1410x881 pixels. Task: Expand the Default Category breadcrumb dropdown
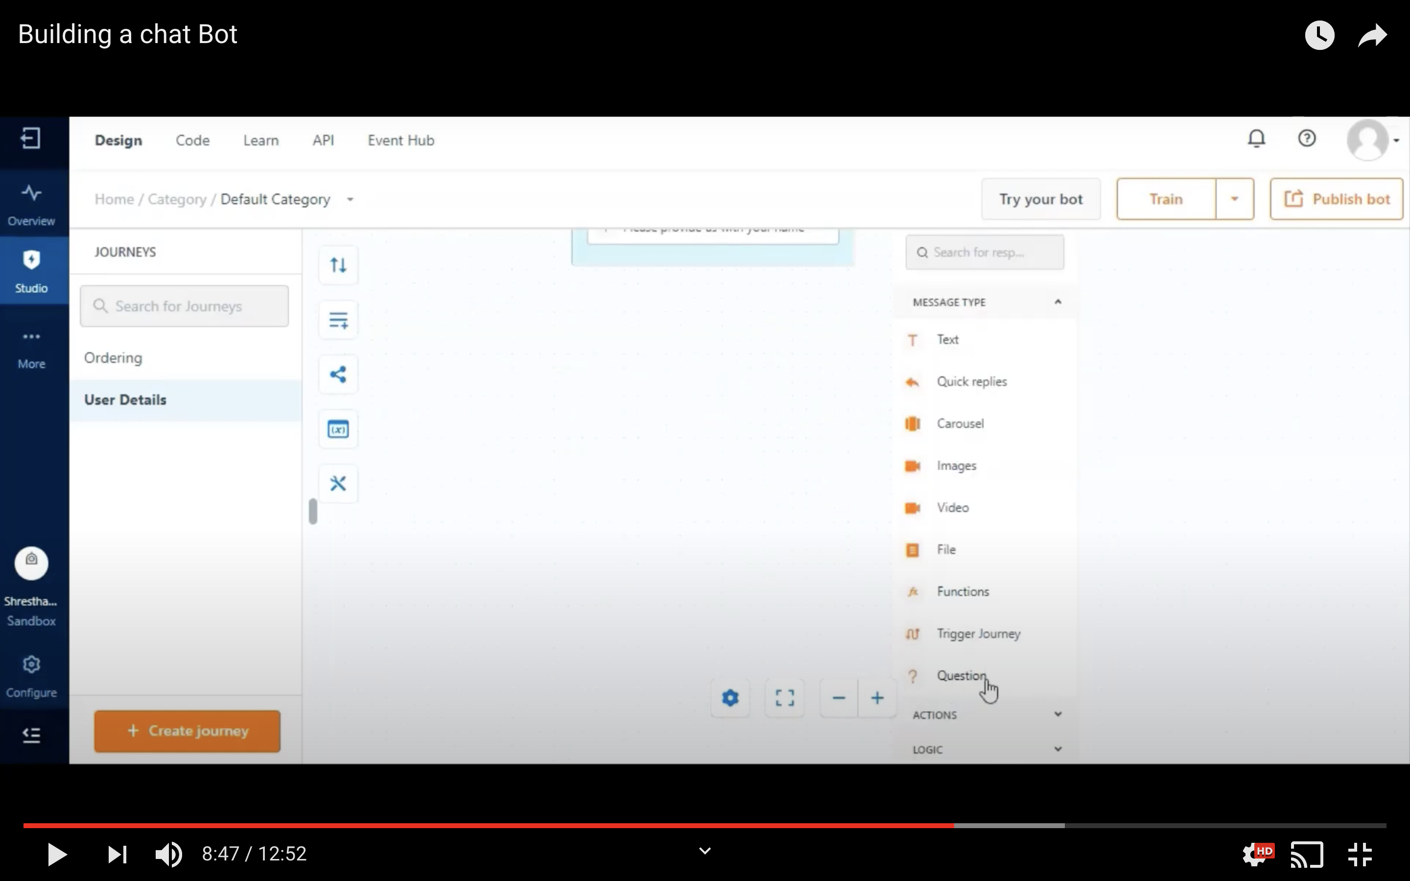[350, 199]
